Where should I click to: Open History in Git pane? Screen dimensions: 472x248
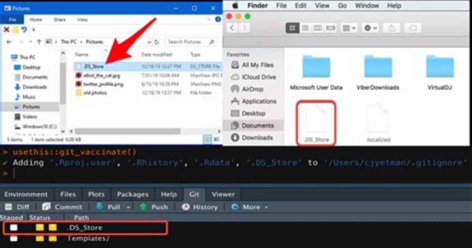click(x=200, y=207)
